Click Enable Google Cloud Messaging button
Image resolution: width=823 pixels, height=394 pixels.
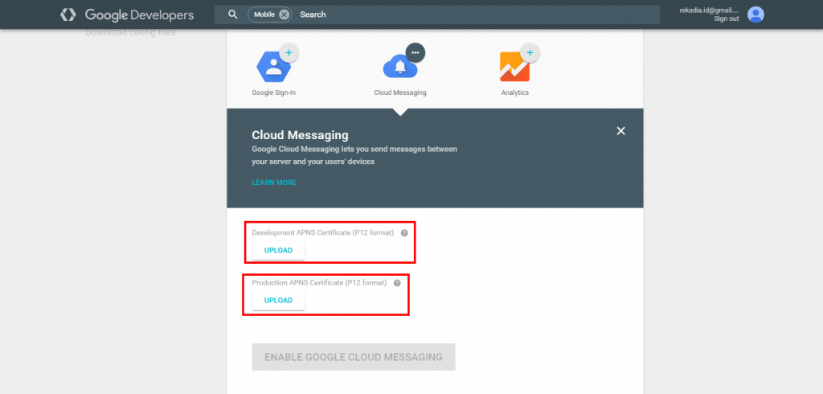pyautogui.click(x=354, y=357)
